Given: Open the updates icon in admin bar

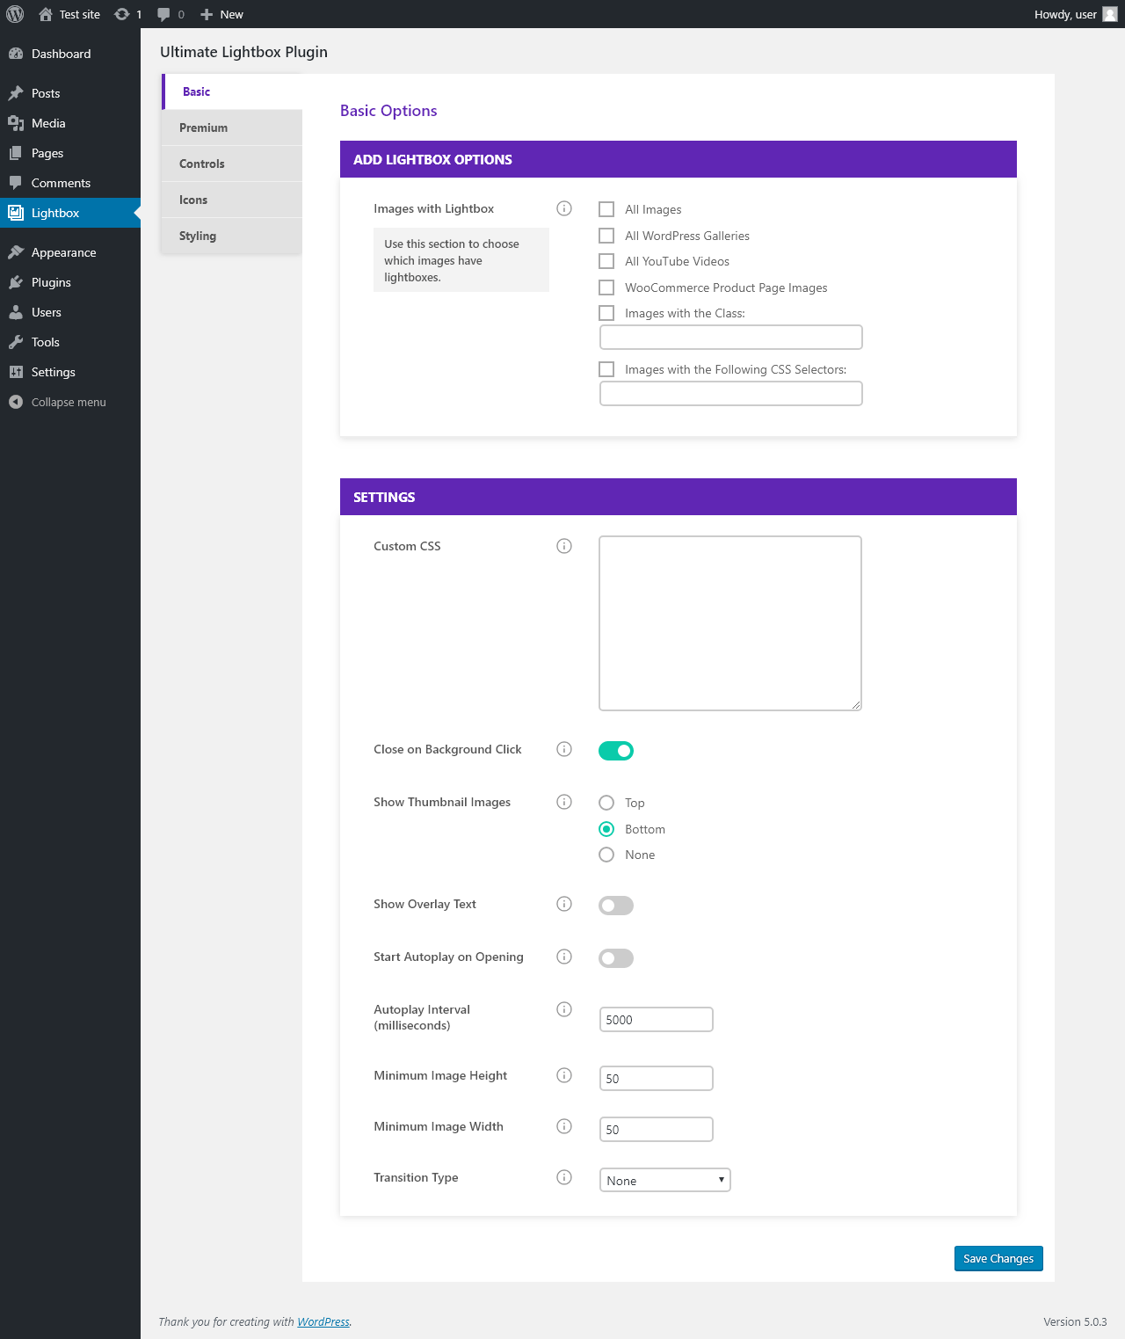Looking at the screenshot, I should click(122, 14).
